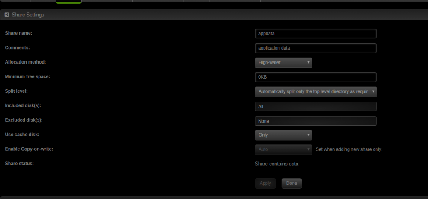Click the Enable Copy-on-write label
This screenshot has height=199, width=428.
pyautogui.click(x=29, y=149)
